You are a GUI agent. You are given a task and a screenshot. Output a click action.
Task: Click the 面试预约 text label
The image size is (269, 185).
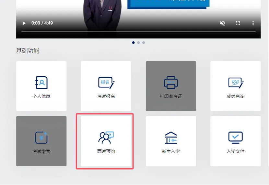tap(106, 151)
